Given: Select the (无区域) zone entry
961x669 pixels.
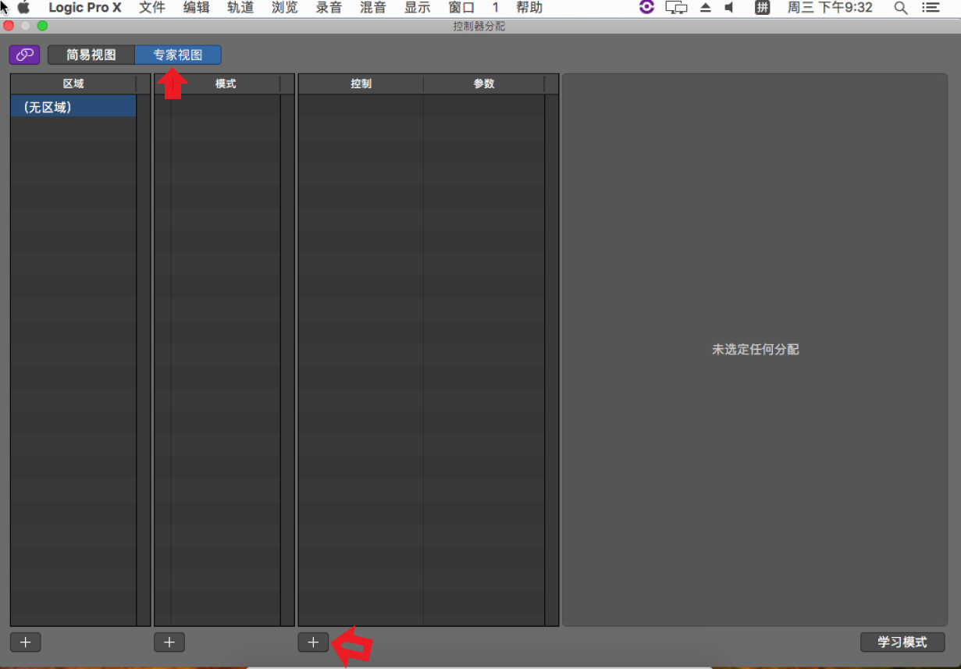Looking at the screenshot, I should coord(73,107).
